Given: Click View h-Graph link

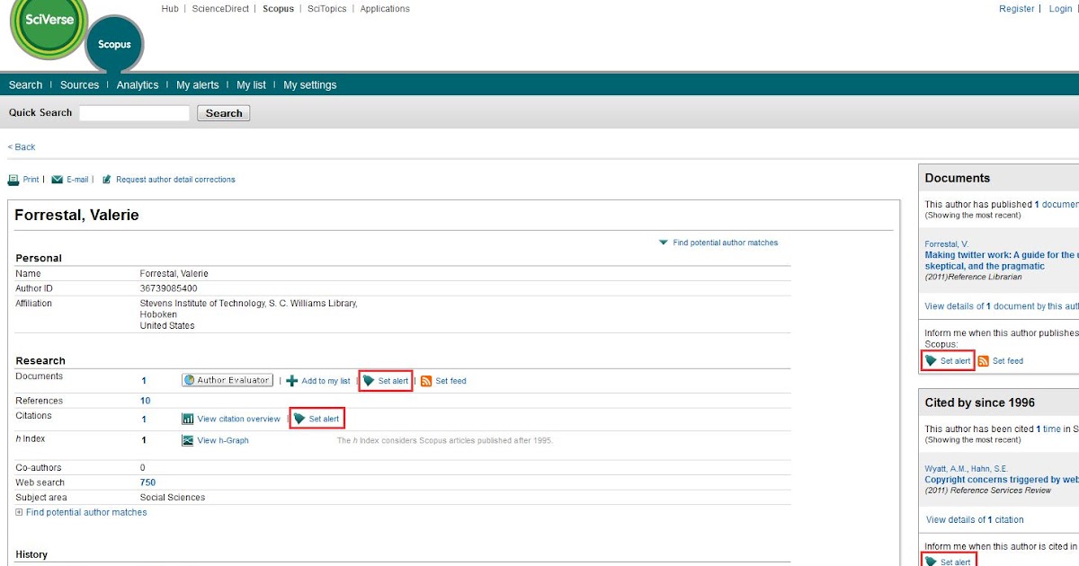Looking at the screenshot, I should 223,440.
